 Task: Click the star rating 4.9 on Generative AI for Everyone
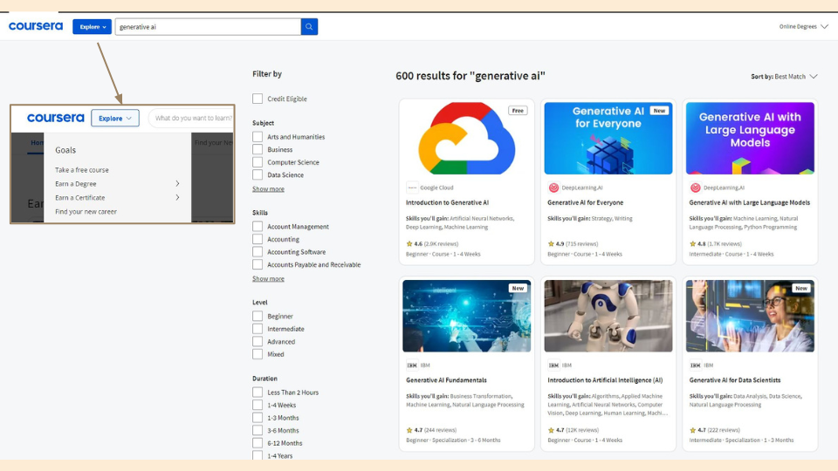tap(556, 243)
